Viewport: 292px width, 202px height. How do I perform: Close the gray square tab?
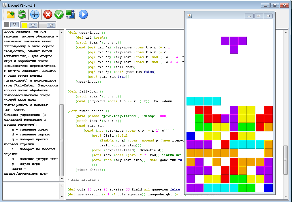pos(15,25)
